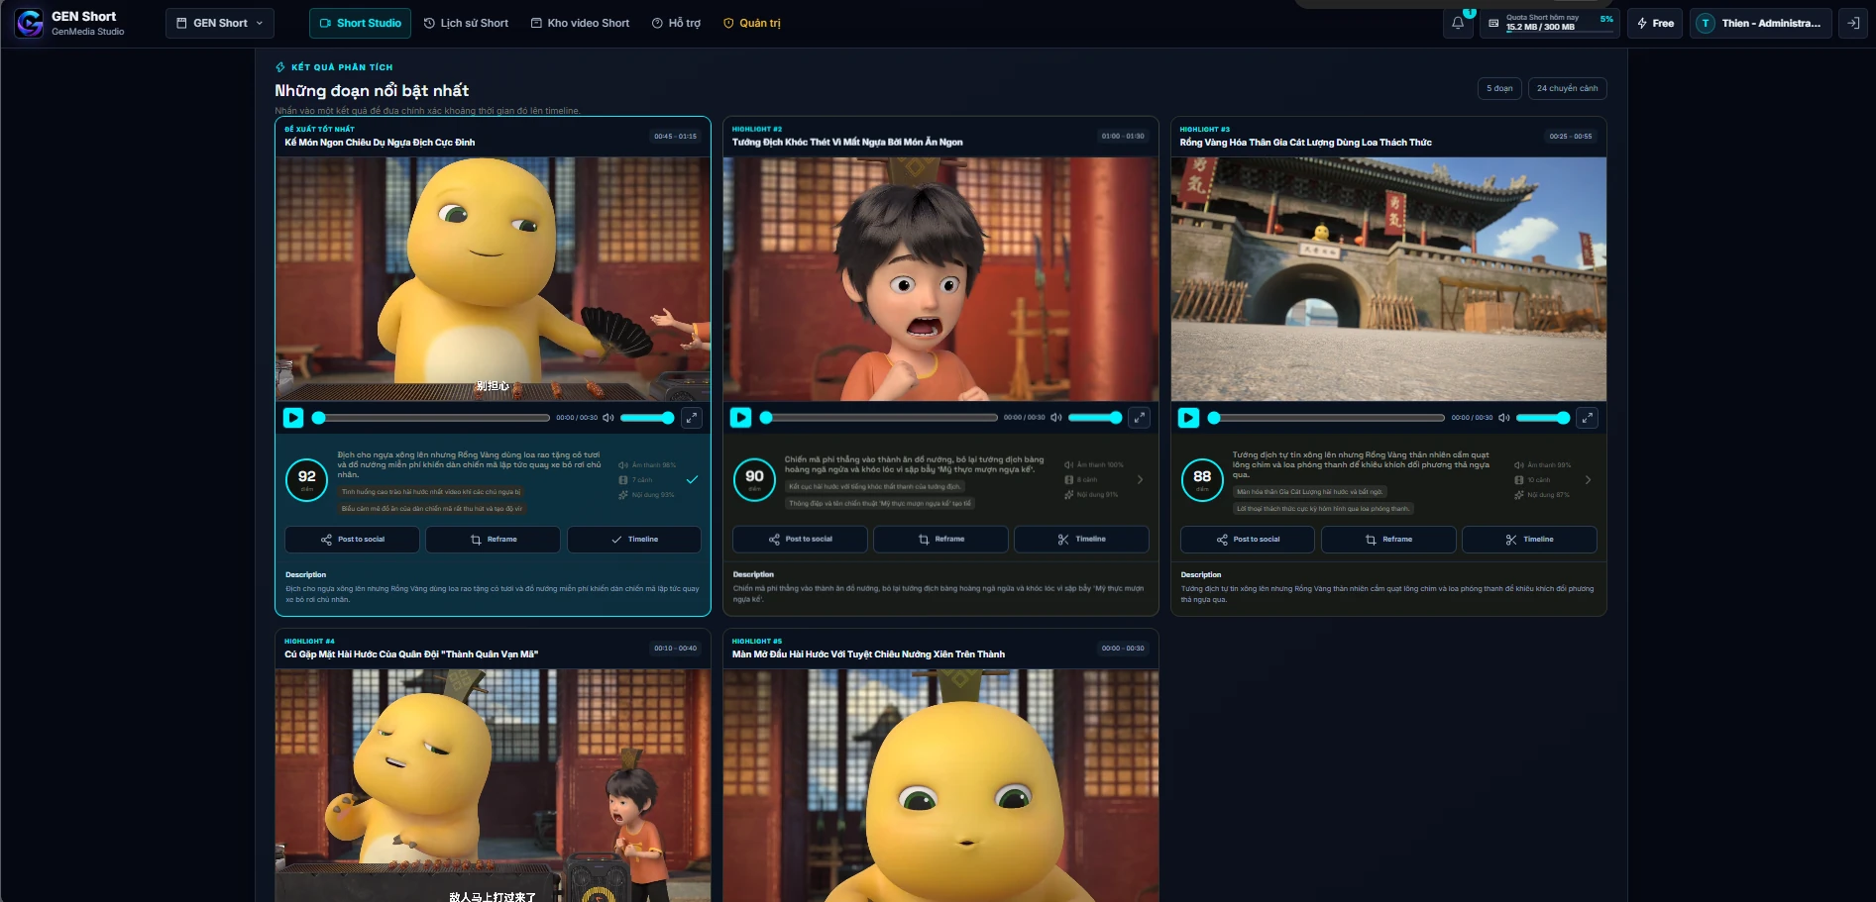Click the 00:10 - 00:40 time range badge

point(675,649)
